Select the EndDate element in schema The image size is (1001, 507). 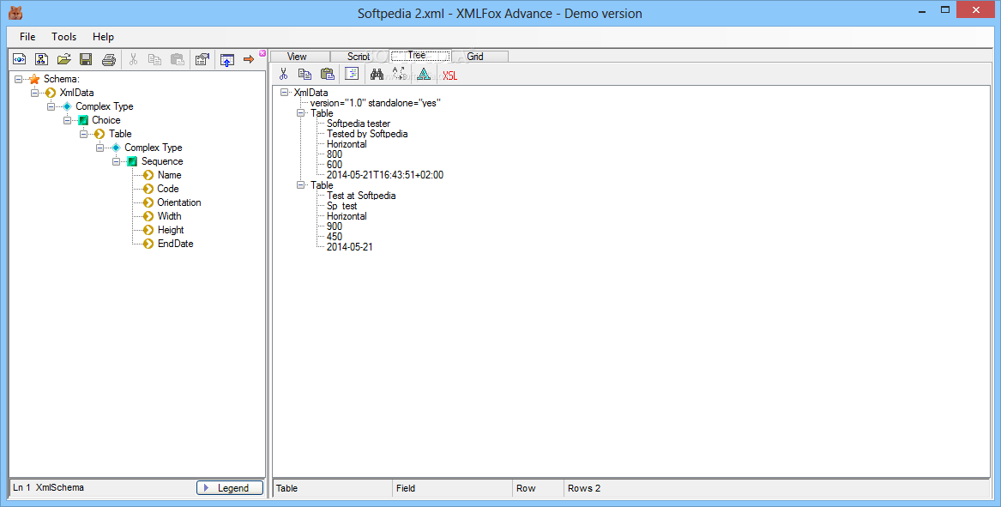pyautogui.click(x=175, y=244)
